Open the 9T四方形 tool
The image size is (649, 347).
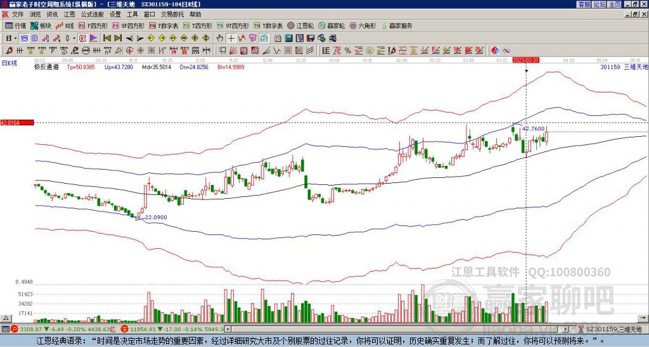pos(233,25)
